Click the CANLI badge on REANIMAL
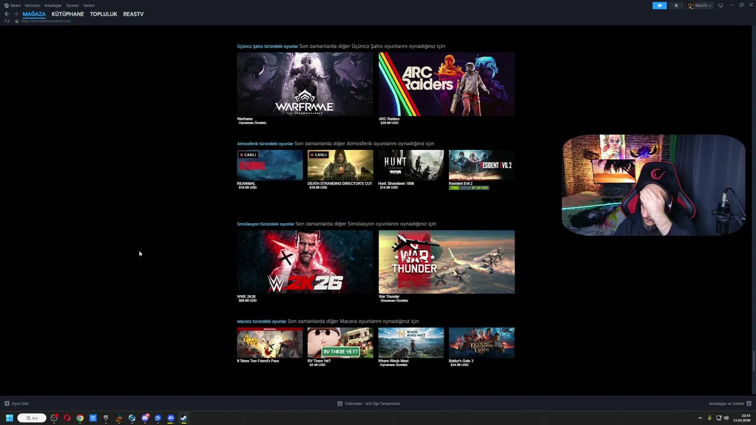Viewport: 756px width, 425px height. click(248, 155)
